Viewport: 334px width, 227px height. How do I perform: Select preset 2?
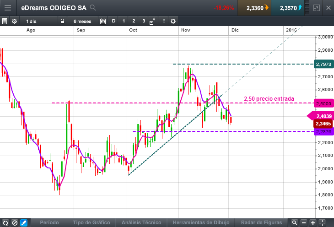tap(134, 21)
